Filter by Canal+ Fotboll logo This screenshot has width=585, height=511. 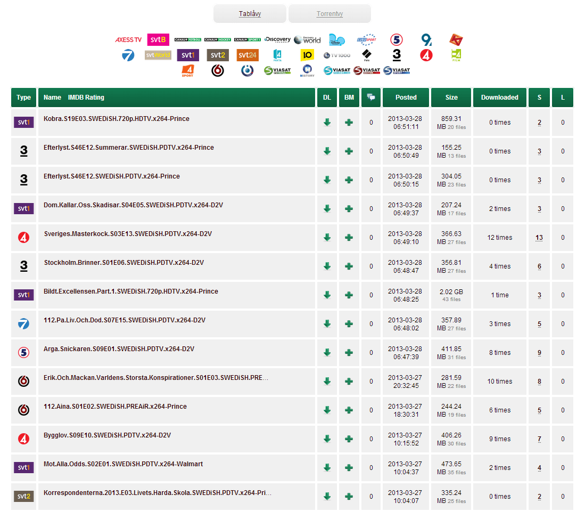(188, 39)
